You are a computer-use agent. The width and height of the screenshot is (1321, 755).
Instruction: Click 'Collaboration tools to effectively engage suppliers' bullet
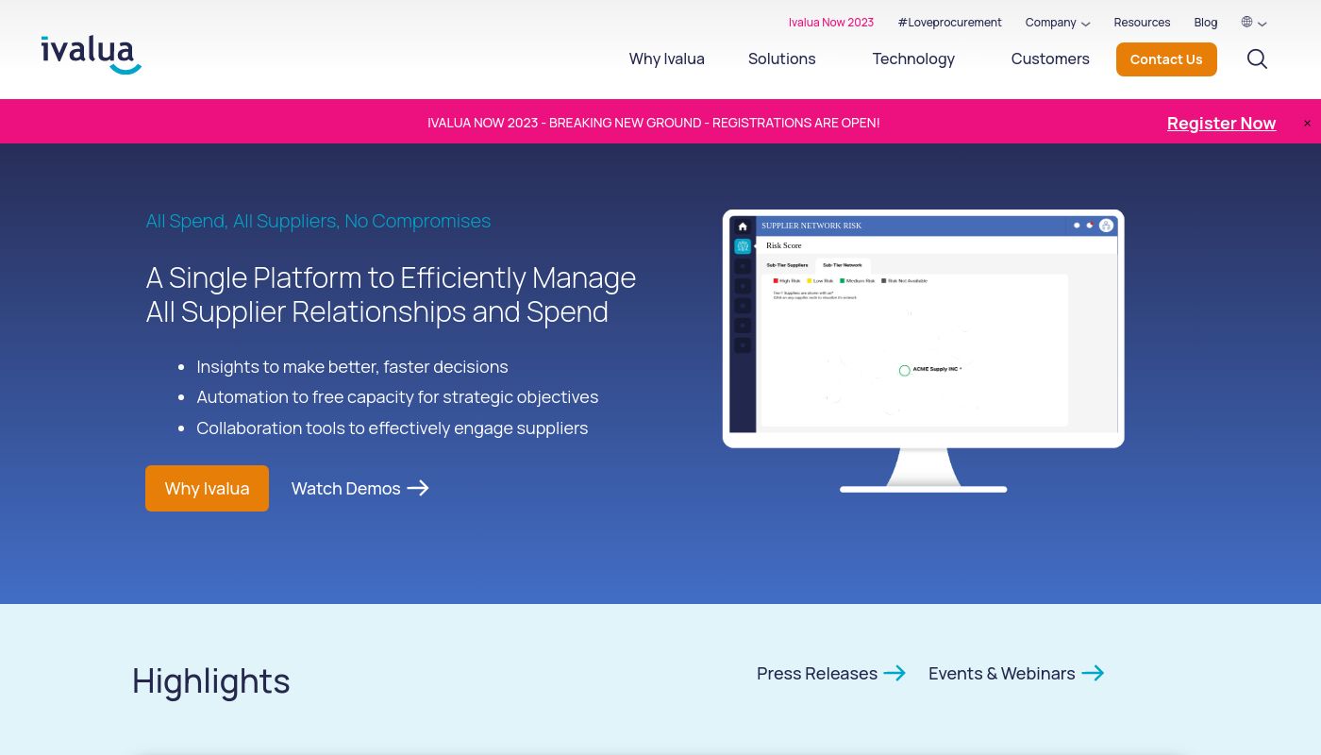(x=392, y=428)
